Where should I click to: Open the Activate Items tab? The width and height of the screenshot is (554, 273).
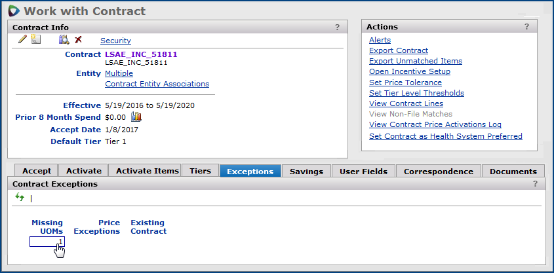148,171
